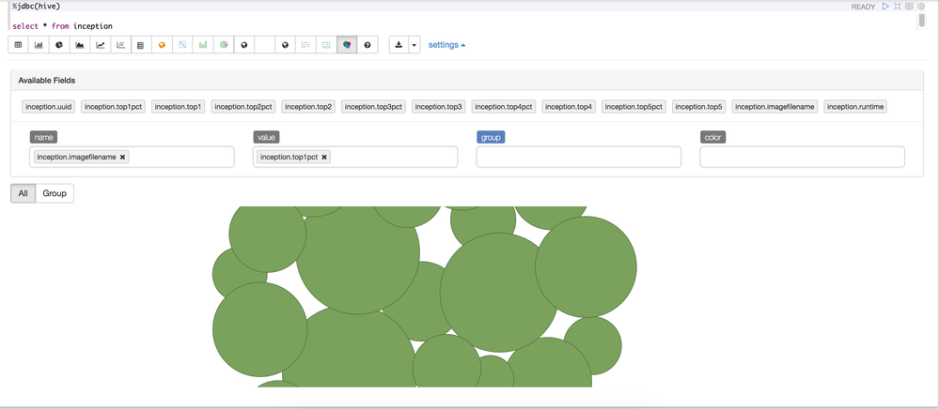This screenshot has width=939, height=409.
Task: Pick the inception.top5 available field
Action: point(699,107)
